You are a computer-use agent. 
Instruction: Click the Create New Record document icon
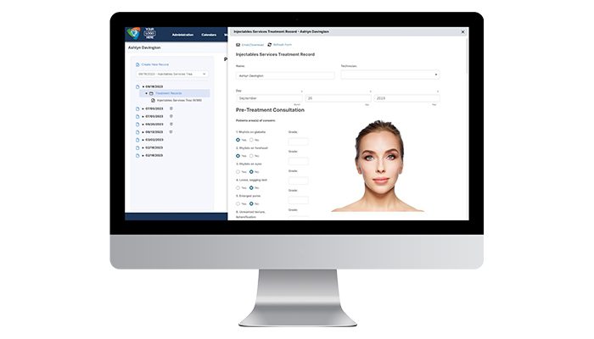[x=137, y=64]
